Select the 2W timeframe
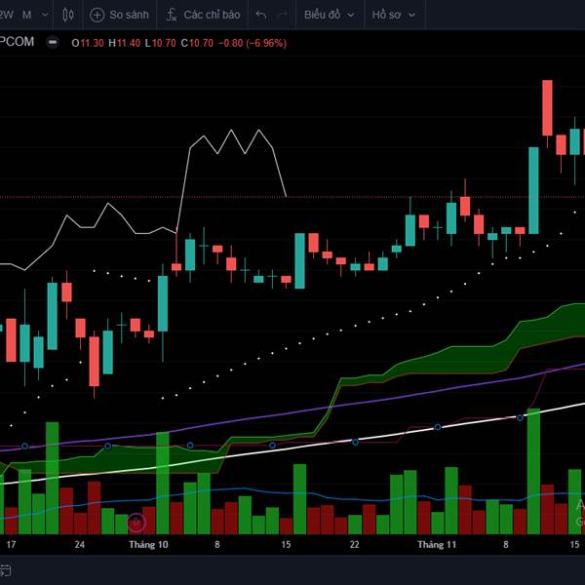Viewport: 585px width, 585px height. tap(6, 15)
